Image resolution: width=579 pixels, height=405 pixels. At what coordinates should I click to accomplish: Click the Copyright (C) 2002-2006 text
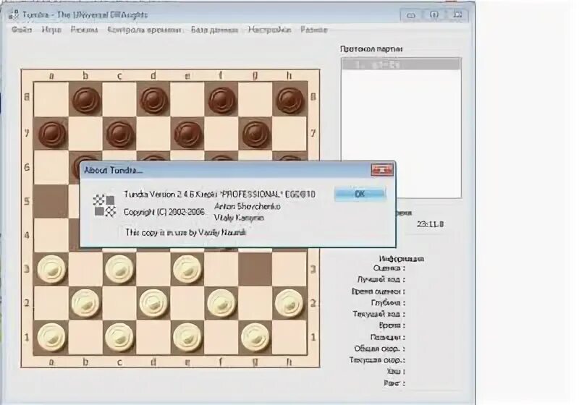tap(164, 212)
